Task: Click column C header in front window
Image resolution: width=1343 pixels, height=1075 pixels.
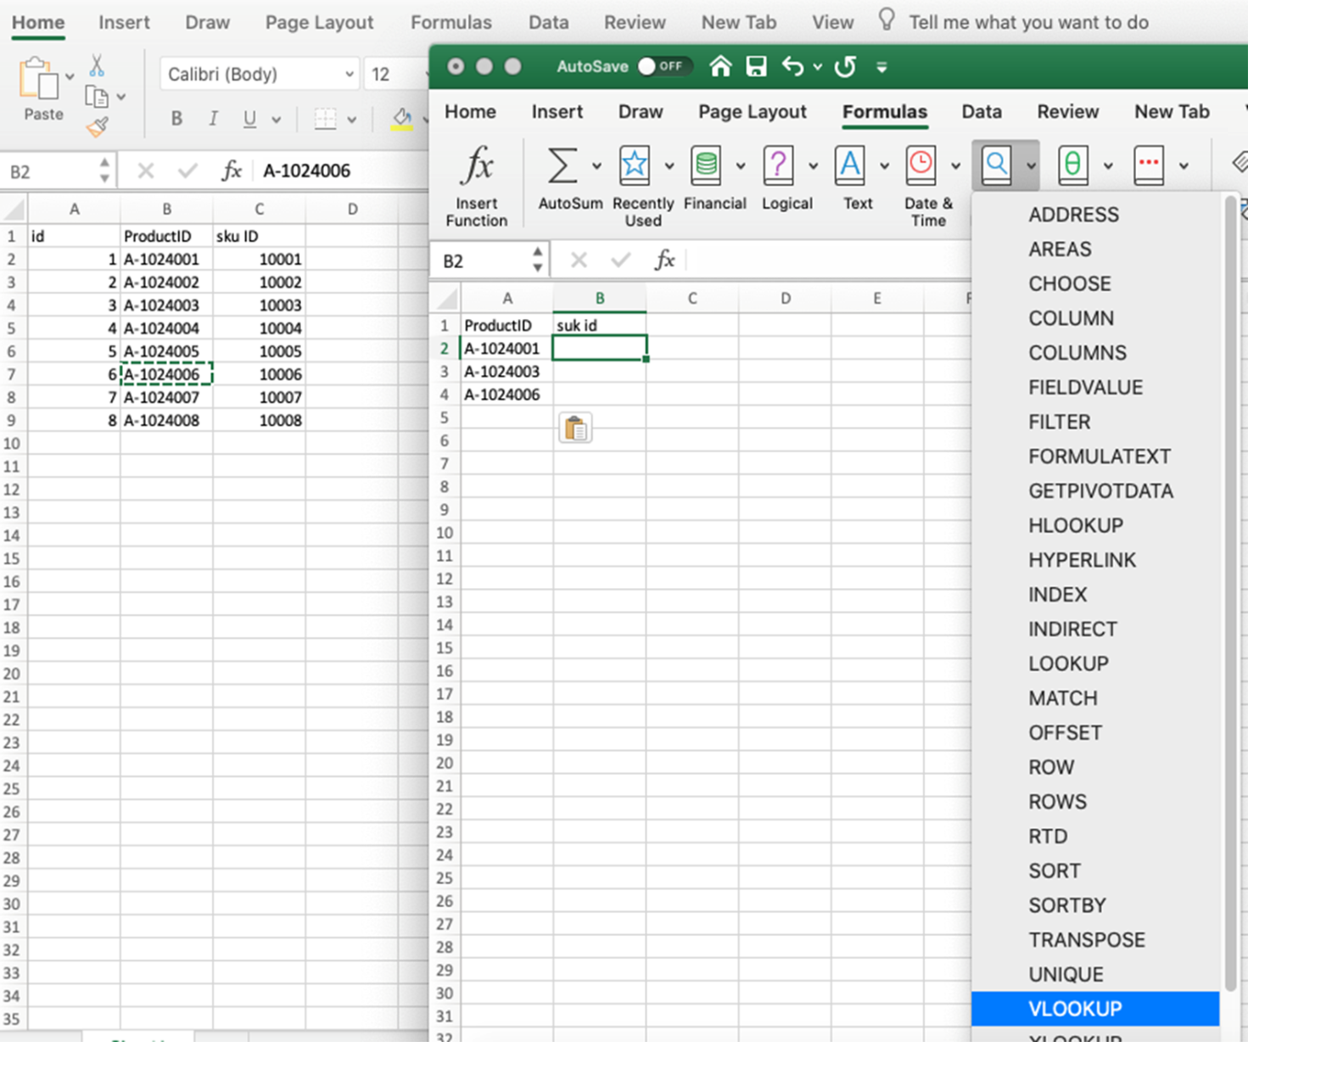Action: click(x=691, y=298)
